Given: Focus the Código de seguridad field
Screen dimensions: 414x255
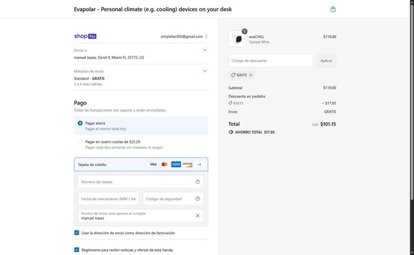Looking at the screenshot, I should click(x=173, y=199).
